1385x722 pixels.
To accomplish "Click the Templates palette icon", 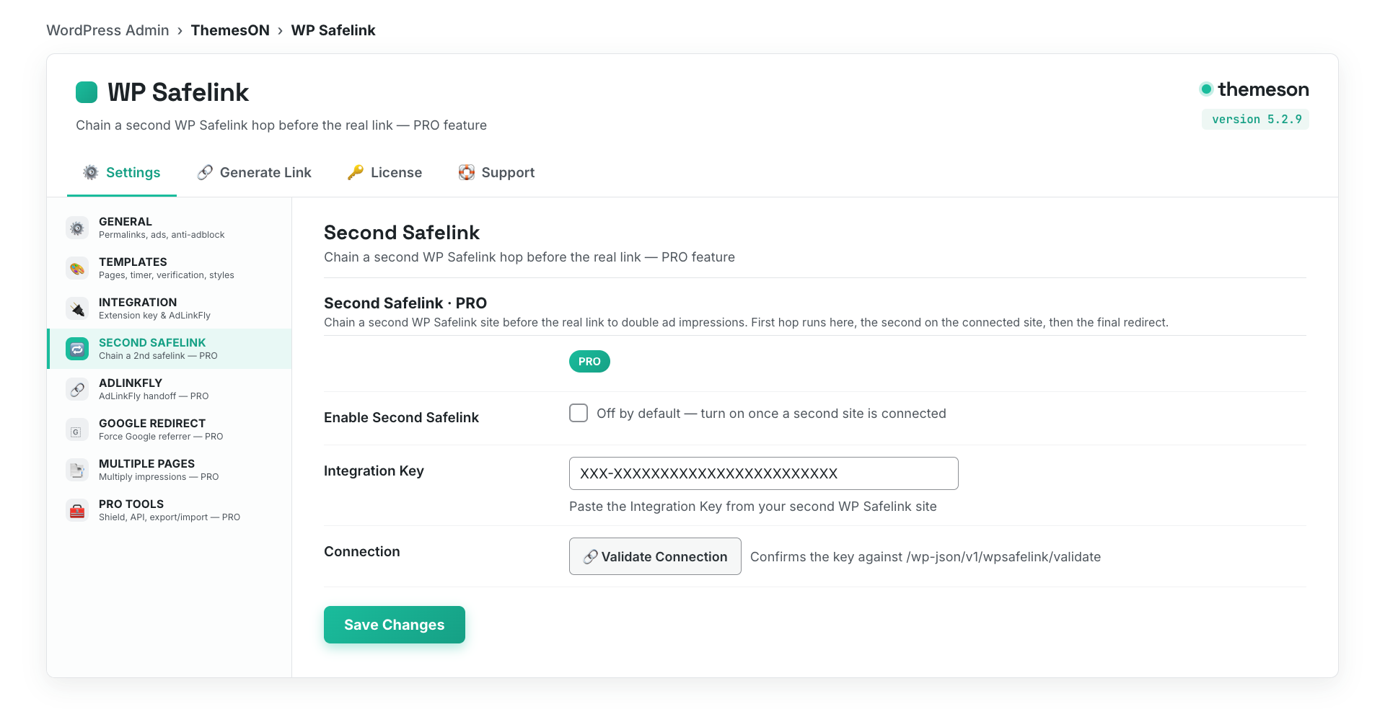I will pyautogui.click(x=77, y=268).
